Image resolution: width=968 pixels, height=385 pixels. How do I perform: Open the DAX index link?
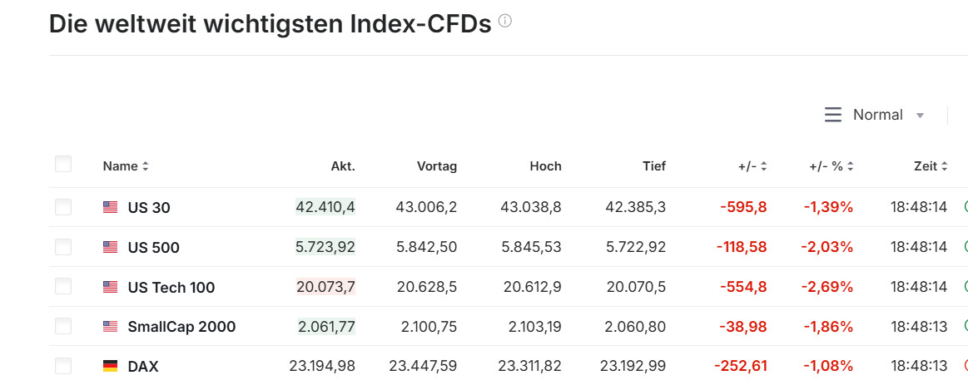(143, 367)
